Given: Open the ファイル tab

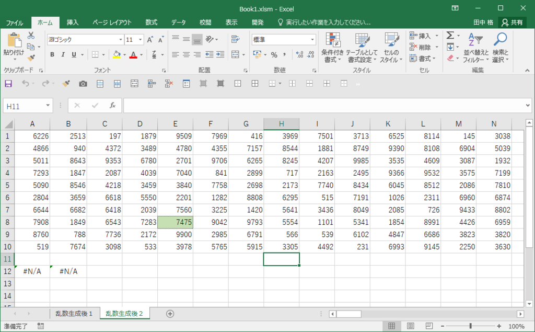Looking at the screenshot, I should 14,22.
